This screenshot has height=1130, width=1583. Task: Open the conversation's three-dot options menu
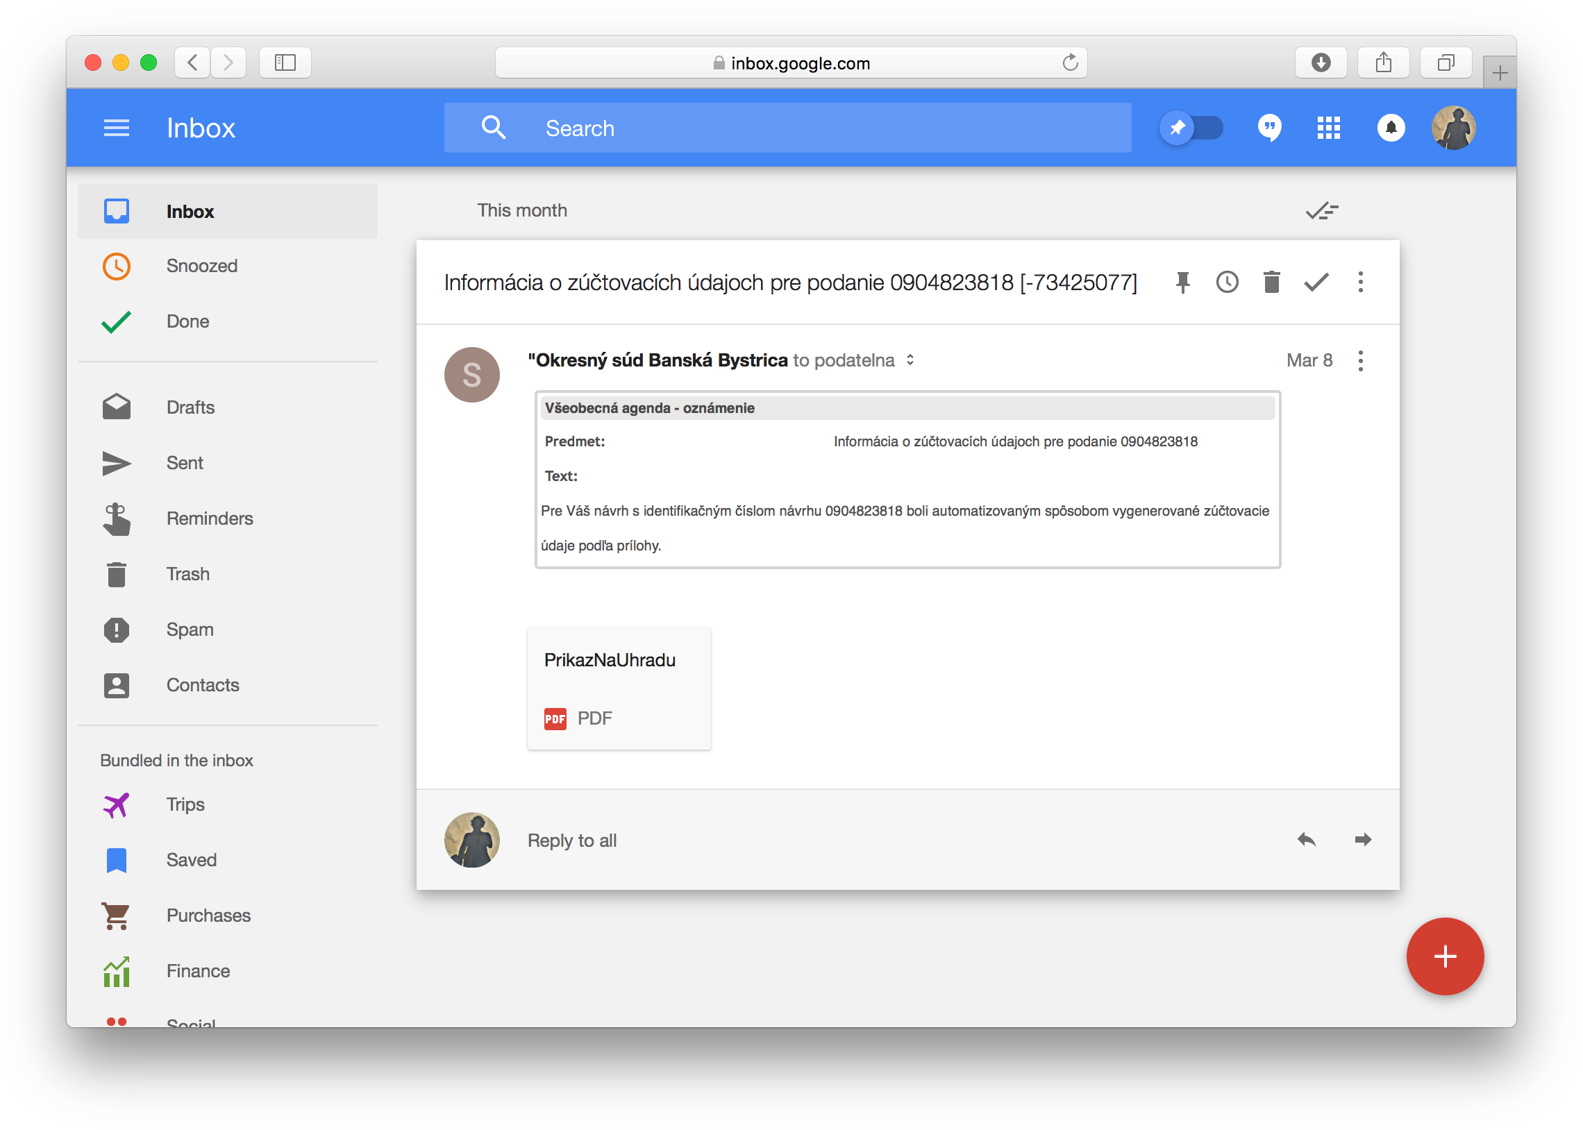1360,282
